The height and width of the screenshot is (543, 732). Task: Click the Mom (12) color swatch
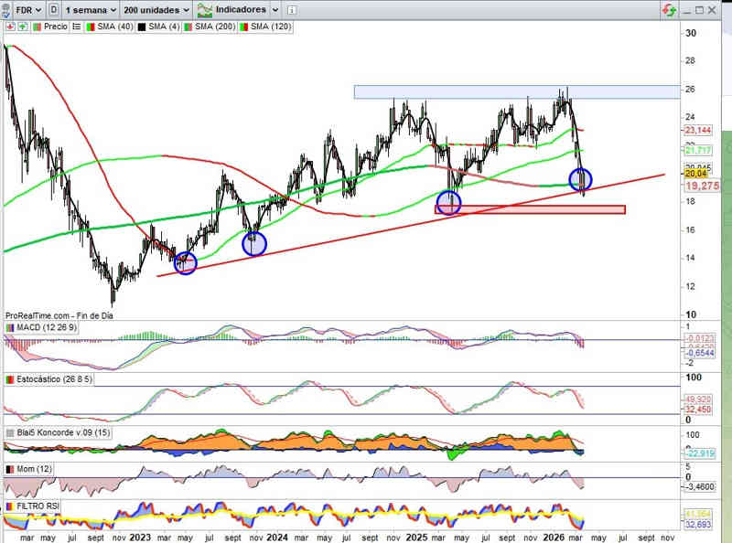(10, 469)
